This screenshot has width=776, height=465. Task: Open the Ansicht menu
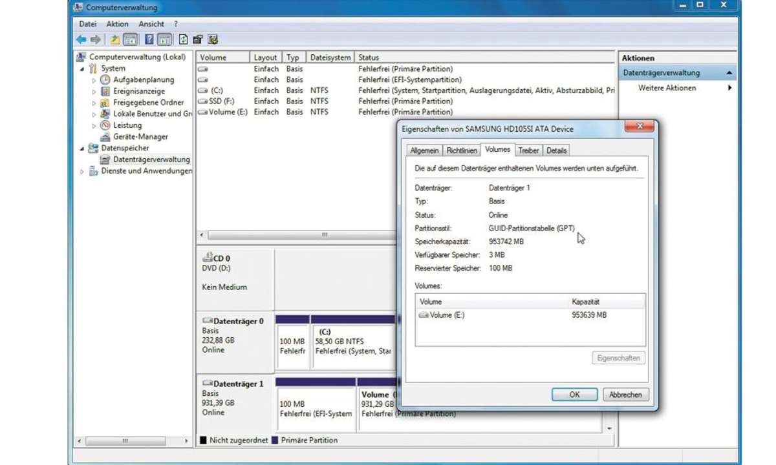tap(151, 24)
